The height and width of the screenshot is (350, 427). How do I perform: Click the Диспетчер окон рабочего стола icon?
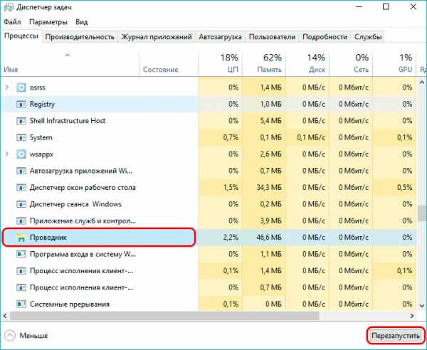(x=21, y=188)
